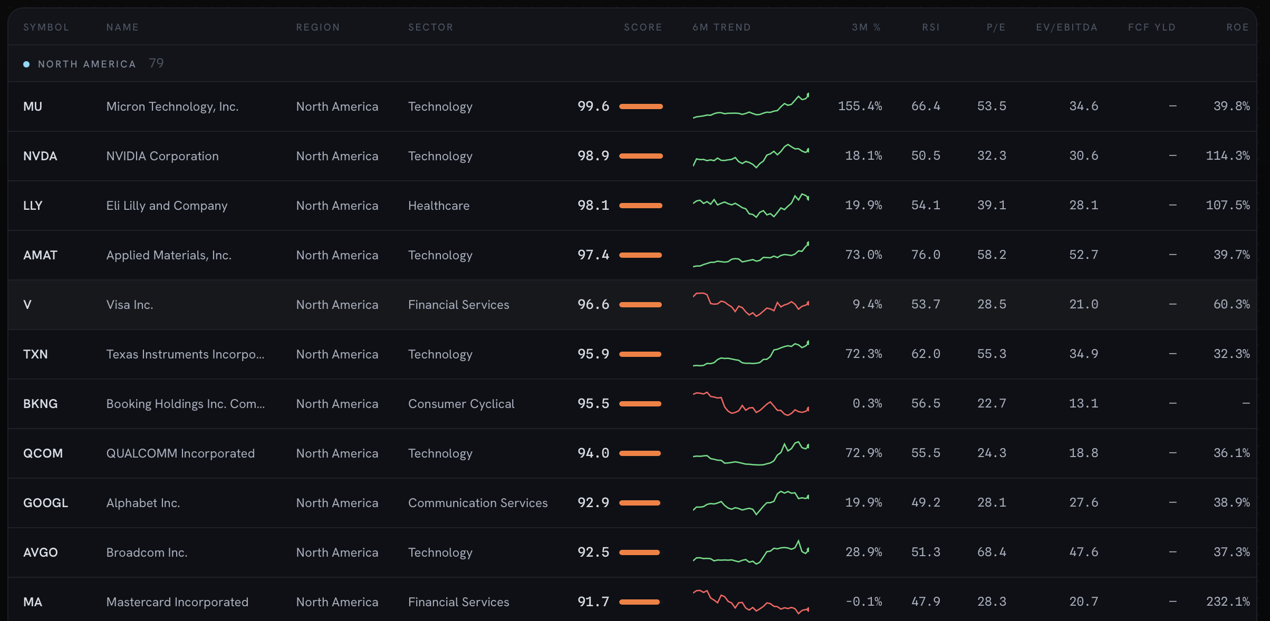This screenshot has height=621, width=1270.
Task: Click the -0.1% 3M value for MA
Action: click(x=863, y=601)
